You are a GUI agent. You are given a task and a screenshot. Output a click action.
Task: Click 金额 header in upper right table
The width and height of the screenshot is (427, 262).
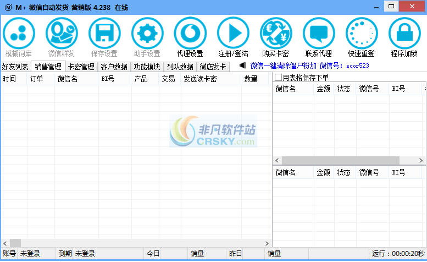tap(324, 89)
